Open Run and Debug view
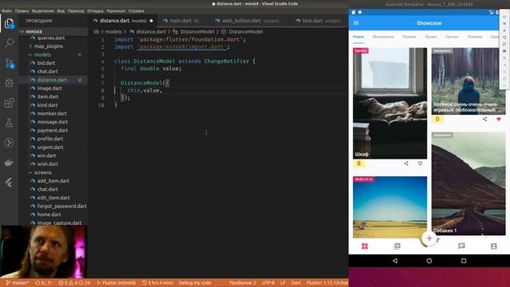The width and height of the screenshot is (510, 287). click(x=9, y=83)
